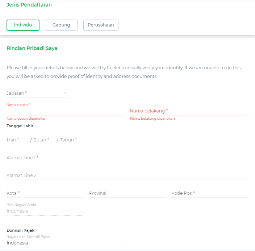The width and height of the screenshot is (255, 251).
Task: Select the Individu registration type
Action: 23,25
